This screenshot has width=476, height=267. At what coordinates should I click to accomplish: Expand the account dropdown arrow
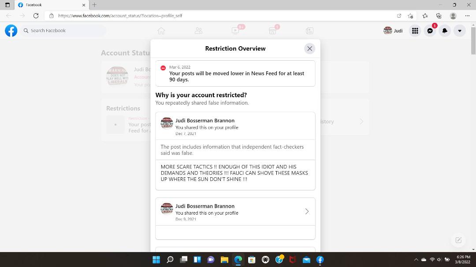point(460,31)
